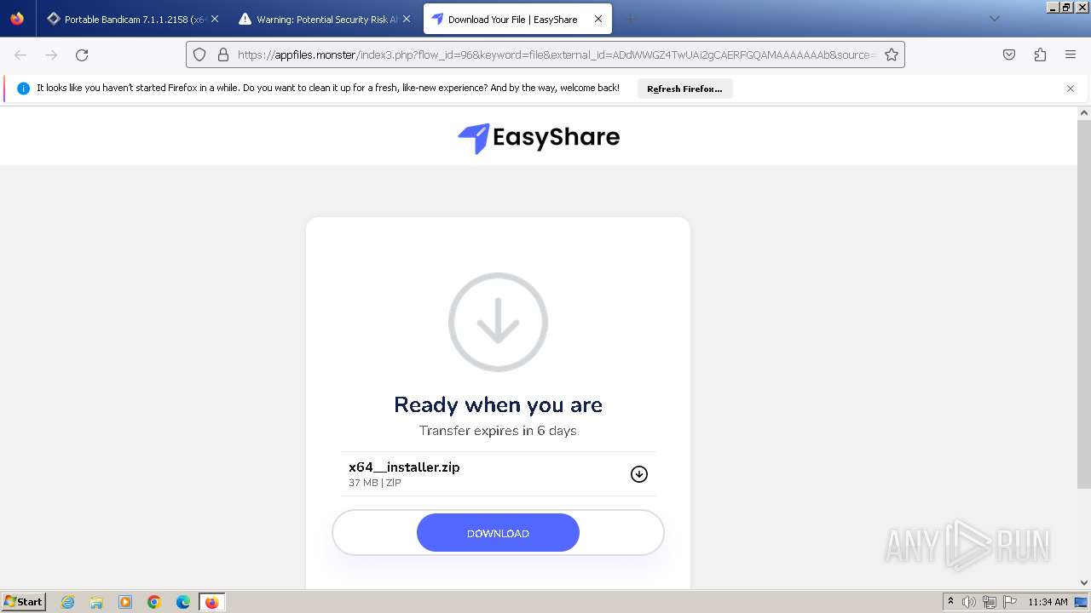This screenshot has height=613, width=1091.
Task: Click the x64__installer.zip file name
Action: tap(404, 467)
